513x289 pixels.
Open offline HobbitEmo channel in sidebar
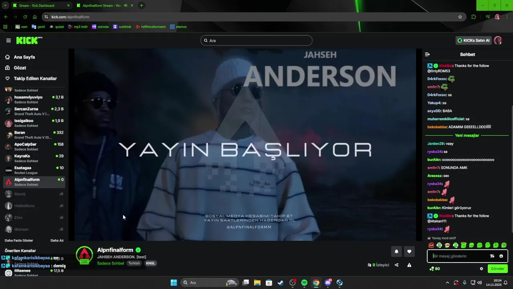34,206
